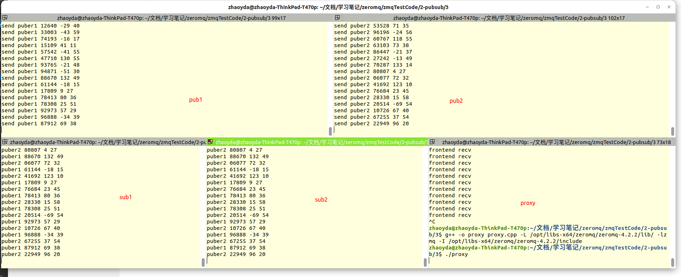Click the scrollbar handle in pub1 pane

click(330, 131)
